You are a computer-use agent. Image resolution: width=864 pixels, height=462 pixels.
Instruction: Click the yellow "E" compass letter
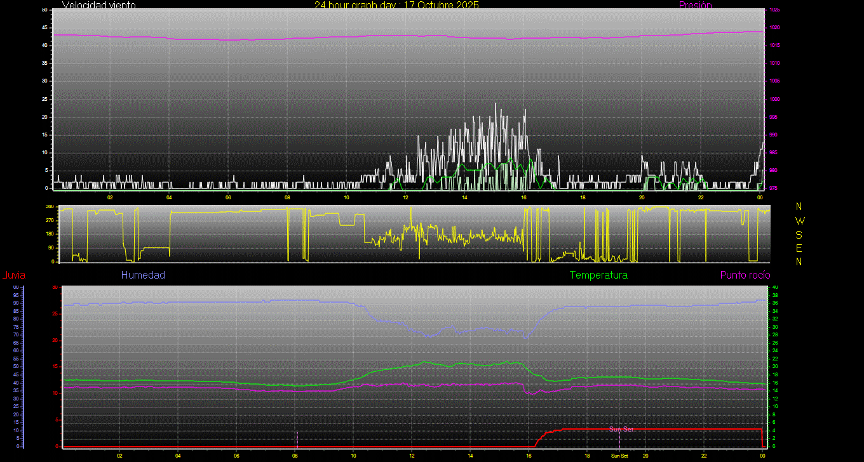(799, 248)
